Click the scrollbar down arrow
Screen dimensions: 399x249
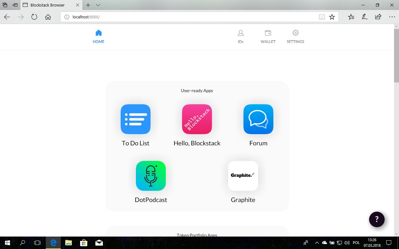point(396,234)
